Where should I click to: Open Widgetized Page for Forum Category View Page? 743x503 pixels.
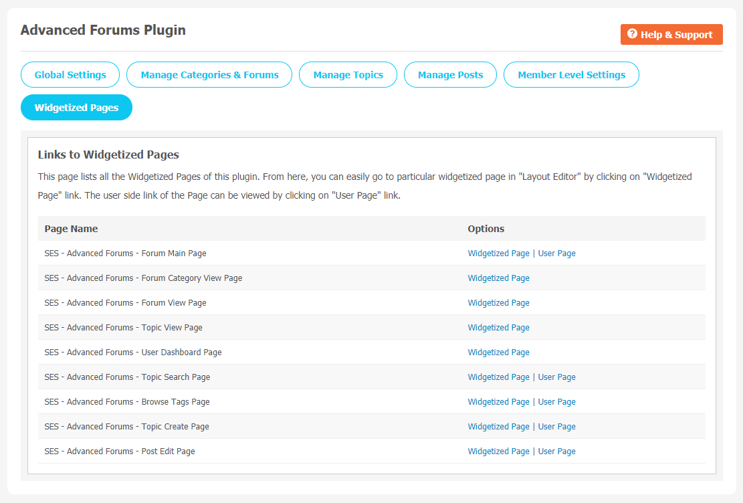coord(498,278)
